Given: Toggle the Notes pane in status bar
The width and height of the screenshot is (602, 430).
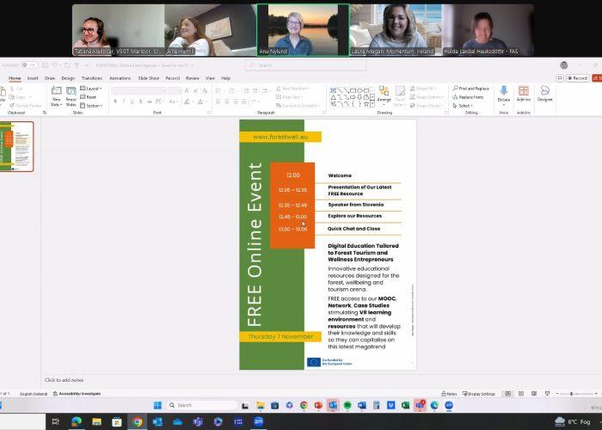Looking at the screenshot, I should (450, 394).
